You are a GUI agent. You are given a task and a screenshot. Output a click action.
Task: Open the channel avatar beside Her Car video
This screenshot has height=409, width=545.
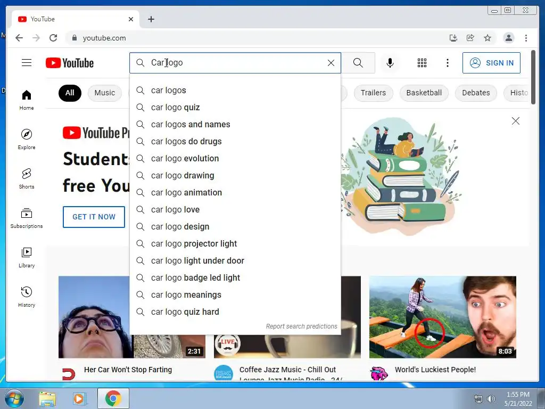pyautogui.click(x=68, y=374)
